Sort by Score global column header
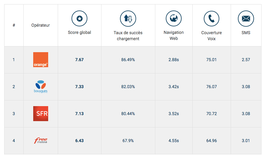Image resolution: width=266 pixels, height=158 pixels. point(79,32)
